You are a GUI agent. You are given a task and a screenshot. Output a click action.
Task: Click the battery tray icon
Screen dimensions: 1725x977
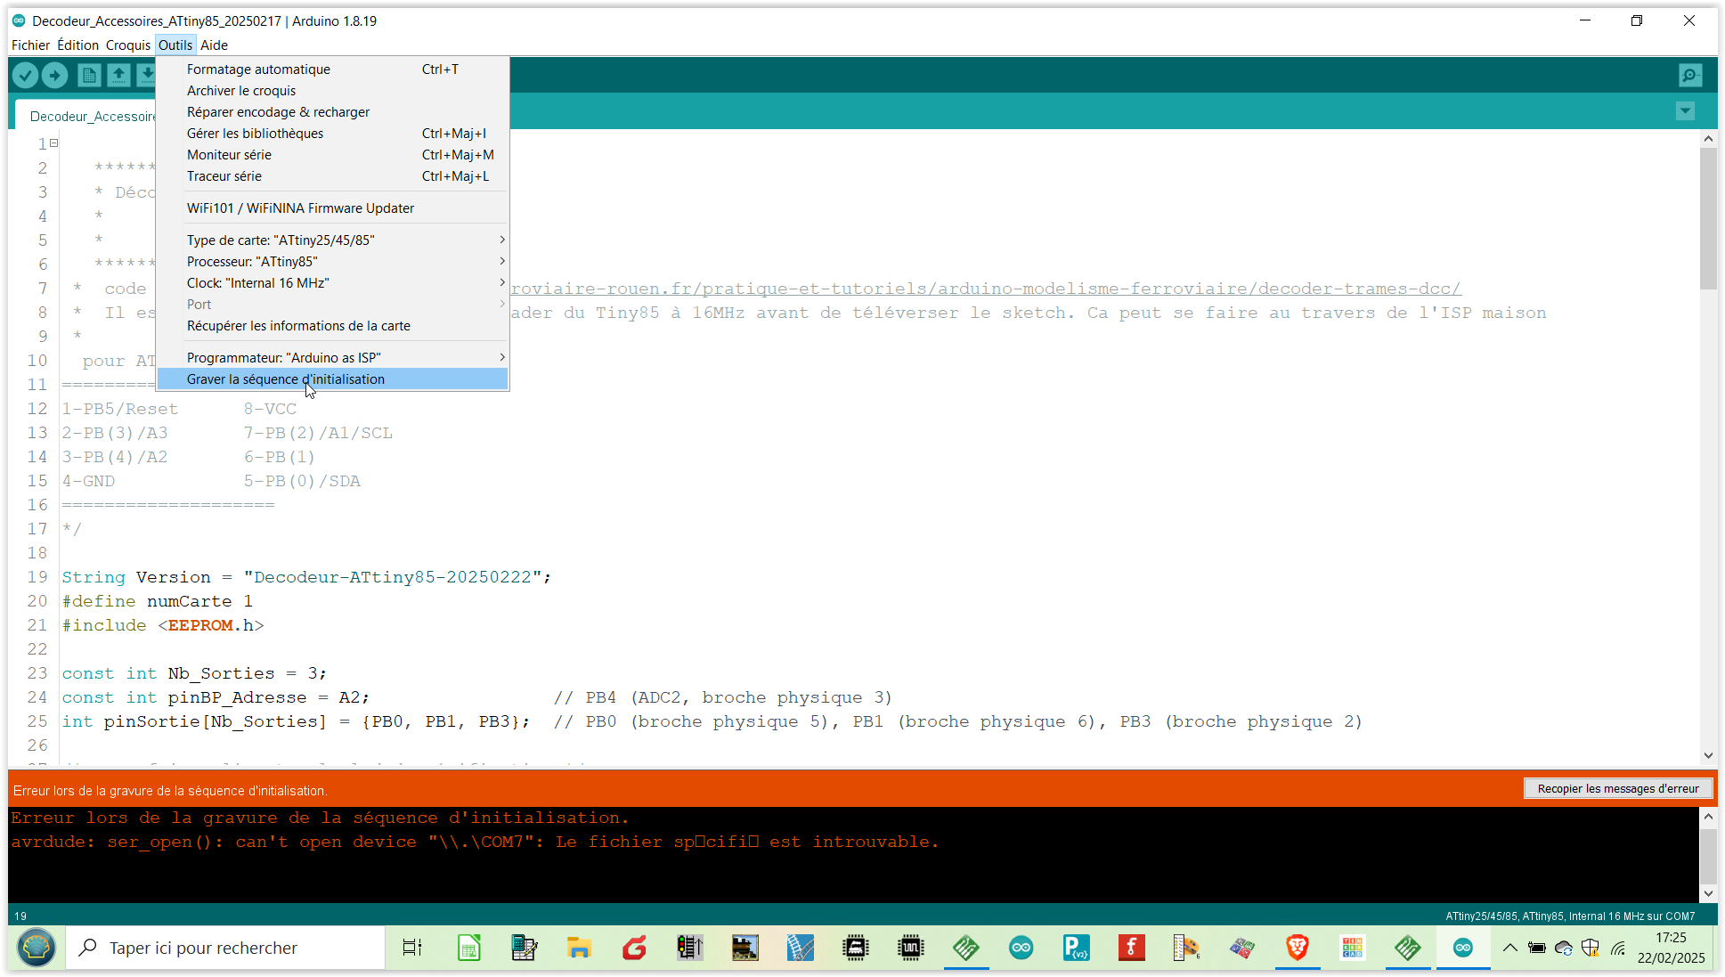[1536, 948]
